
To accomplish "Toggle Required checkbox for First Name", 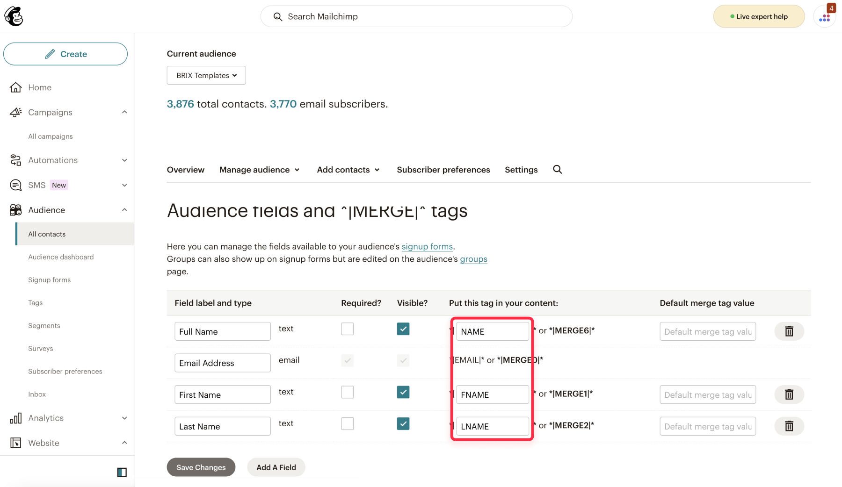I will pos(348,392).
